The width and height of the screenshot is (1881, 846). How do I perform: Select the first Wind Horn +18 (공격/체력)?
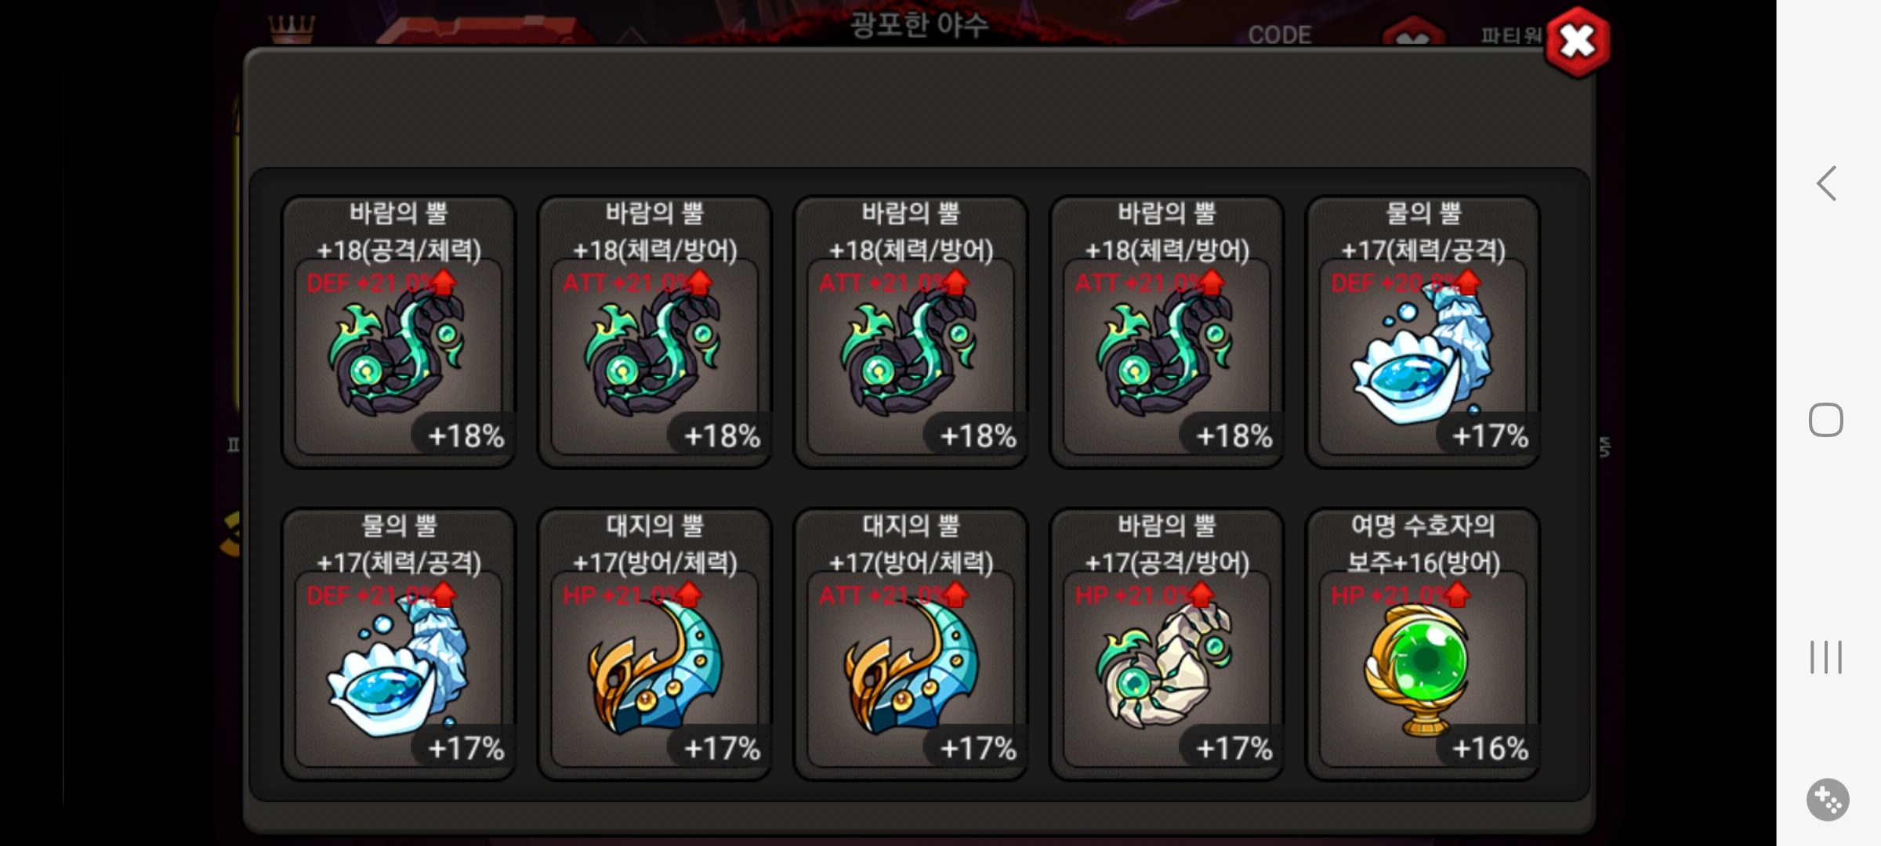click(399, 332)
